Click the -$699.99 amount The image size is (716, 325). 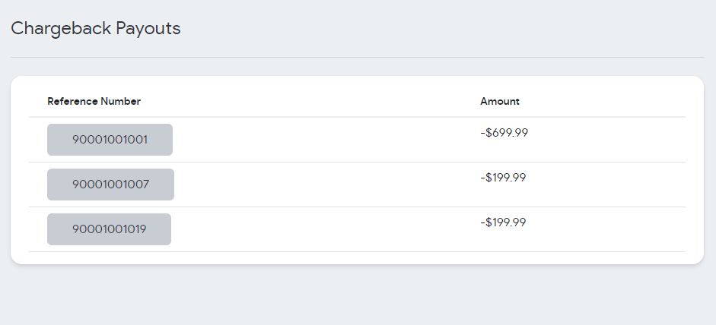pos(504,133)
